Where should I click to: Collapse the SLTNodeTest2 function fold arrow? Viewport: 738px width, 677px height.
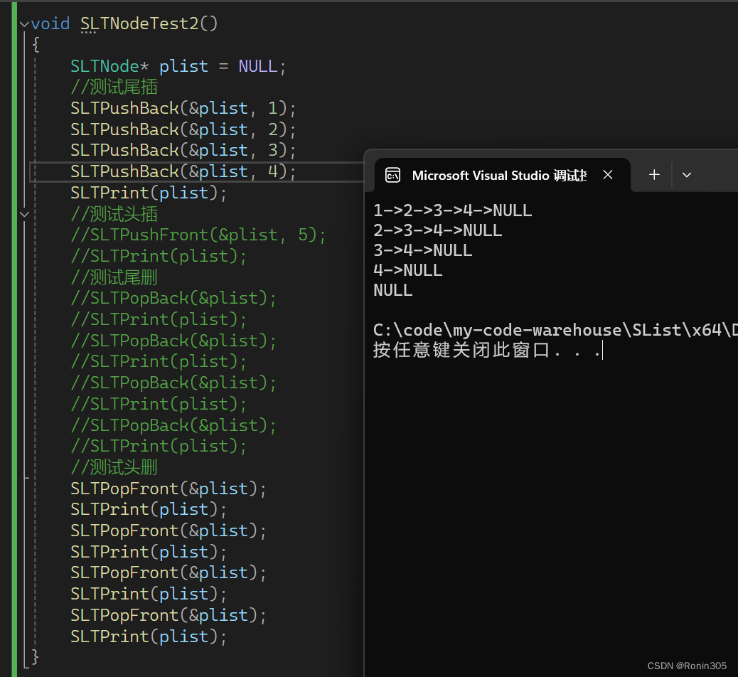[25, 24]
